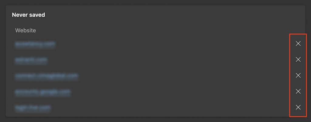Remove the second never-saved website entry
The image size is (311, 122).
pyautogui.click(x=298, y=59)
